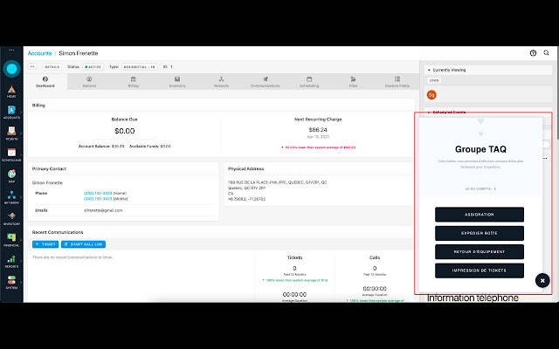Collapse the Currently Viewing section
This screenshot has height=349, width=559.
[x=429, y=70]
